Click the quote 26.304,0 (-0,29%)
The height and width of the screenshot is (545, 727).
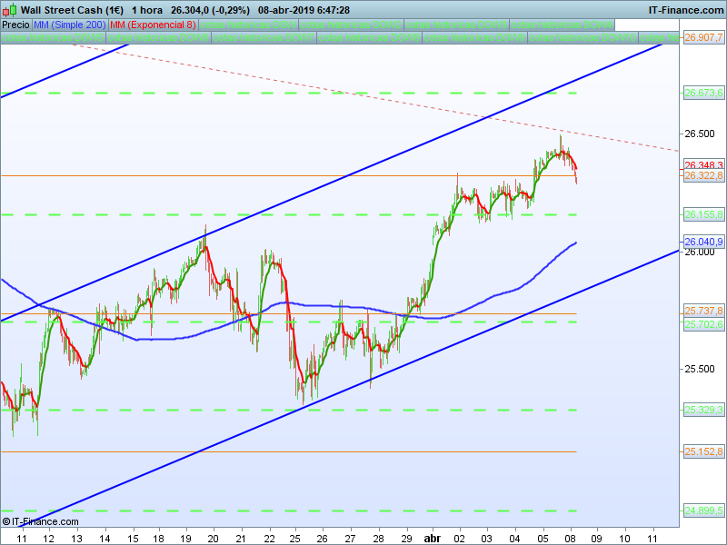pos(210,10)
